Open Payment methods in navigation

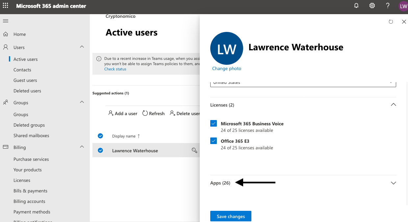32,212
